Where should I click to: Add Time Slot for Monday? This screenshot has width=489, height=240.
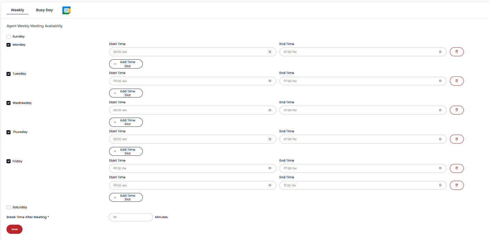(126, 64)
